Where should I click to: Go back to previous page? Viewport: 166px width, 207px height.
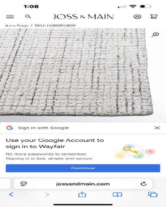pyautogui.click(x=11, y=194)
